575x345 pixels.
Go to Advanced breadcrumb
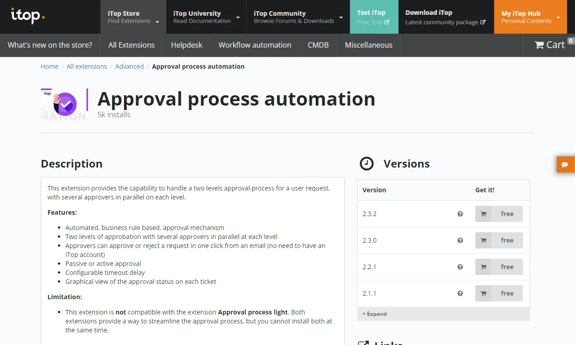[129, 66]
